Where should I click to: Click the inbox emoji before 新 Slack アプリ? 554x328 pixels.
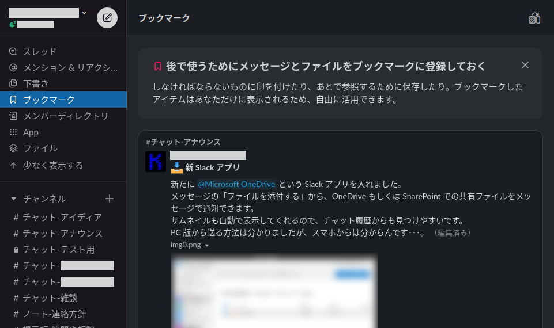(x=177, y=167)
